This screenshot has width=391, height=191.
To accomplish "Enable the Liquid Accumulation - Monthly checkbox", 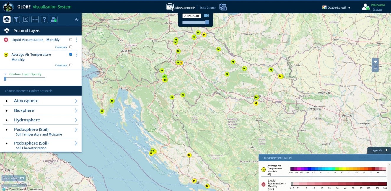I will [71, 40].
